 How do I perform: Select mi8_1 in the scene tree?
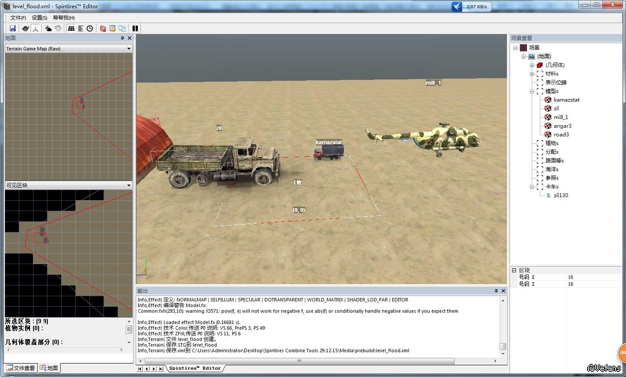561,117
